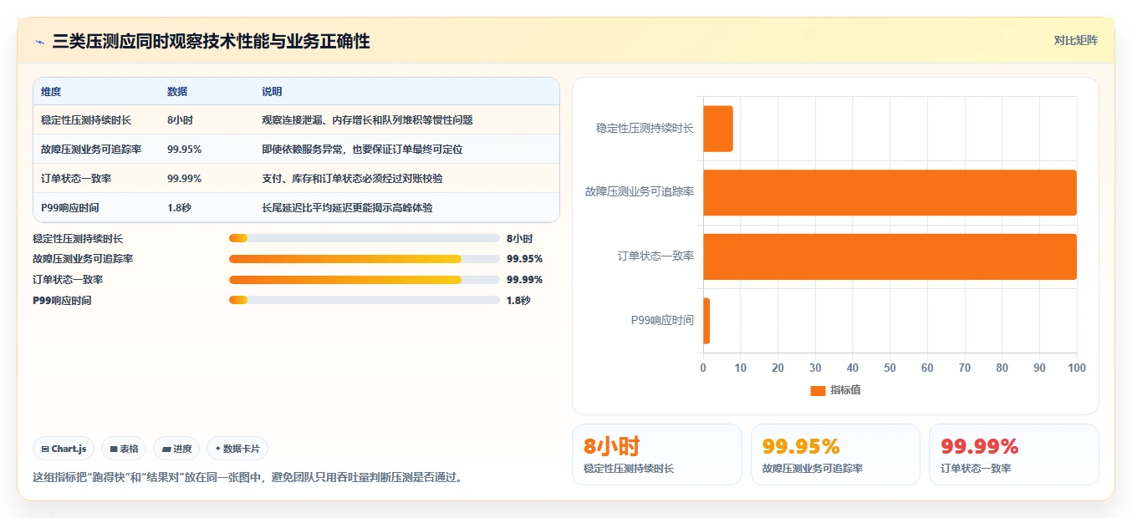This screenshot has height=518, width=1132.
Task: Click the 订单状态一致率 progress bar
Action: pyautogui.click(x=364, y=280)
